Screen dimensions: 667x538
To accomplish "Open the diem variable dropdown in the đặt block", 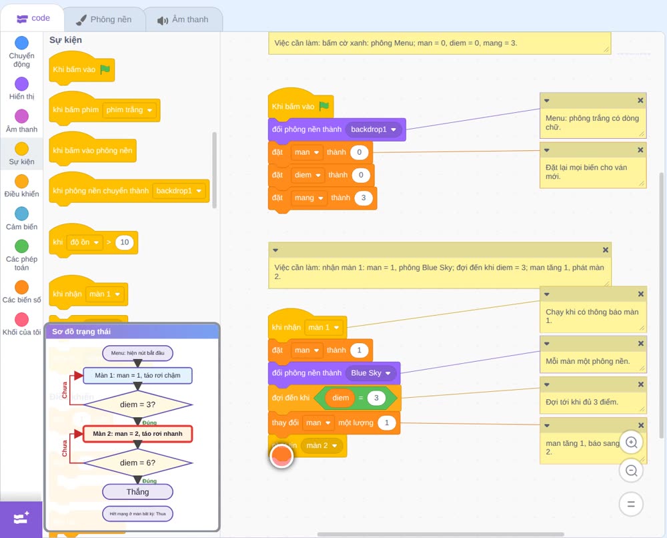I will [307, 175].
